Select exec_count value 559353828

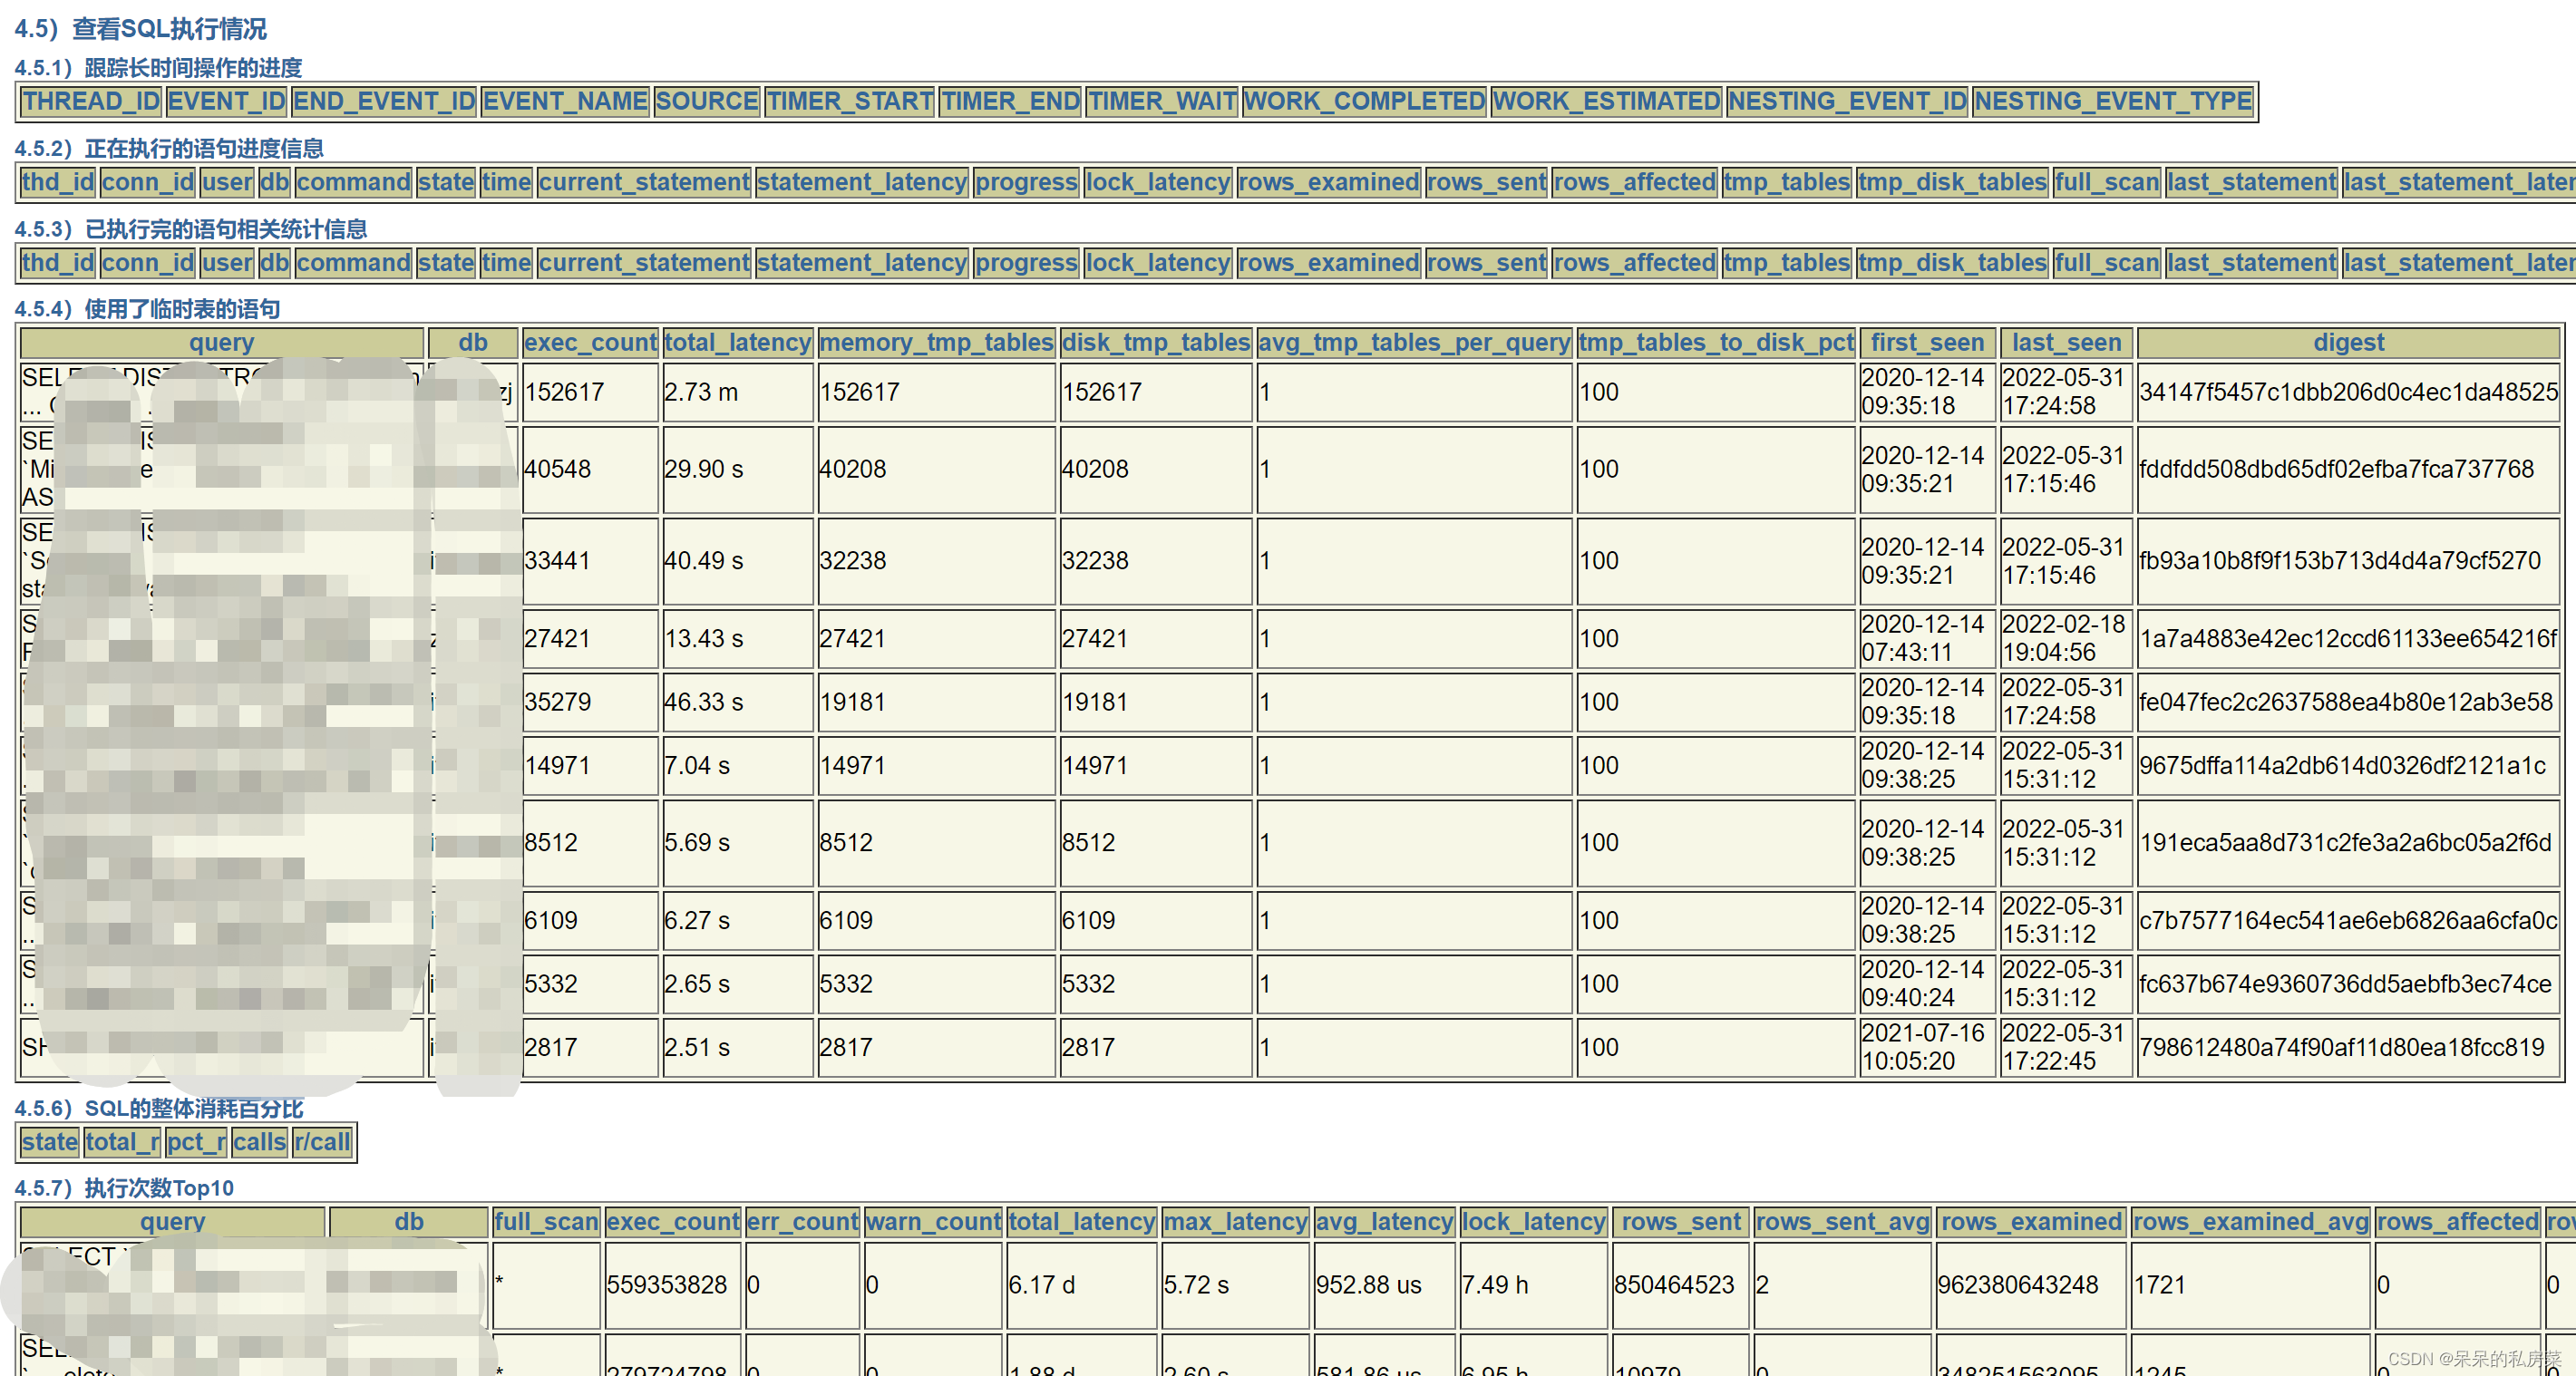[667, 1285]
